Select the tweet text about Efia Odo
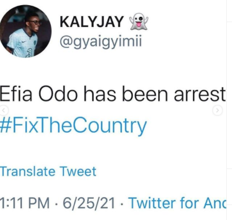The height and width of the screenshot is (220, 232). coord(112,94)
